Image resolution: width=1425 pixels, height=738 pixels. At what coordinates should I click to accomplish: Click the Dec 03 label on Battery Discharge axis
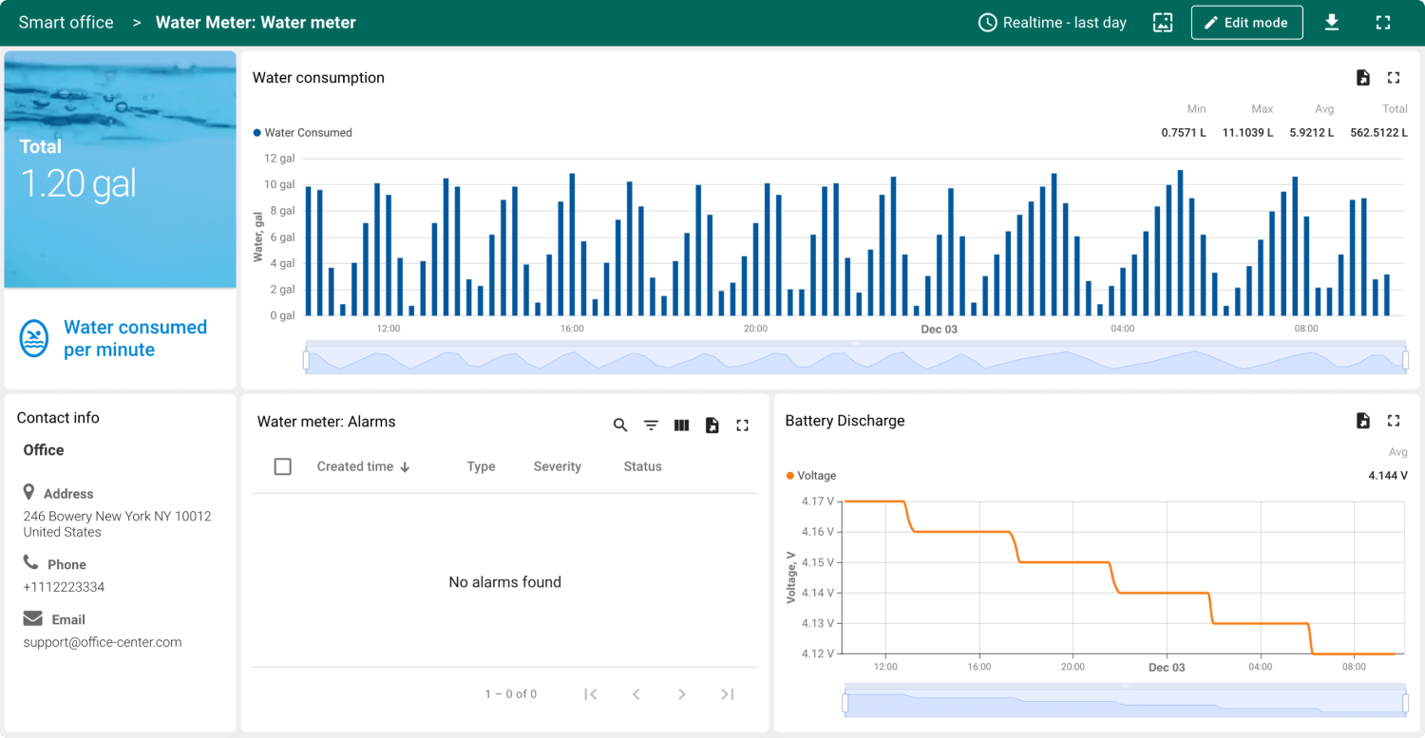click(x=1167, y=668)
